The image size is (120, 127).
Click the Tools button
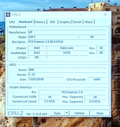[57, 113]
